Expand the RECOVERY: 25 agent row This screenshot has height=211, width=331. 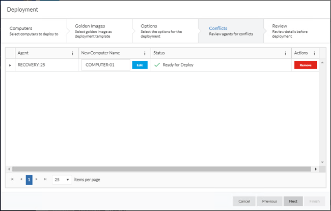pyautogui.click(x=10, y=65)
